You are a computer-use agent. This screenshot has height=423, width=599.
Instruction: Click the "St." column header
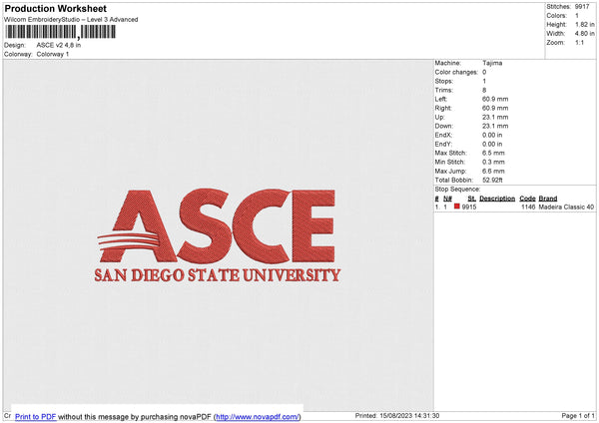[472, 199]
